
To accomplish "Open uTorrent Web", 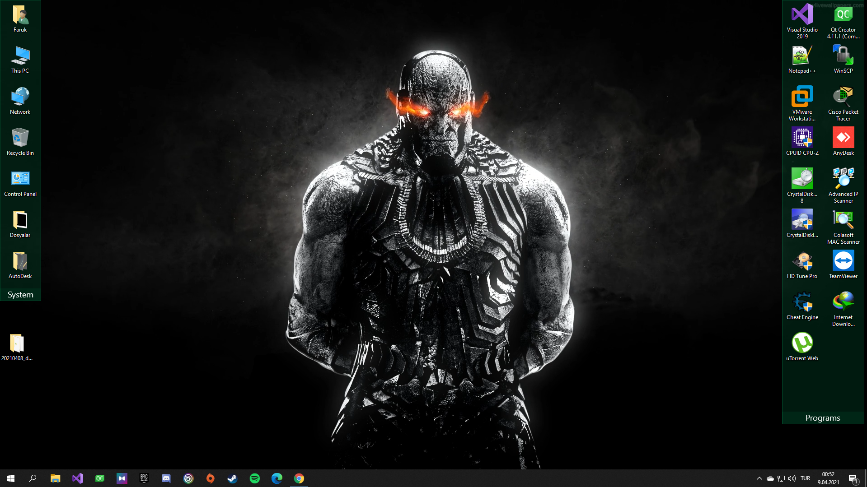I will pos(802,343).
